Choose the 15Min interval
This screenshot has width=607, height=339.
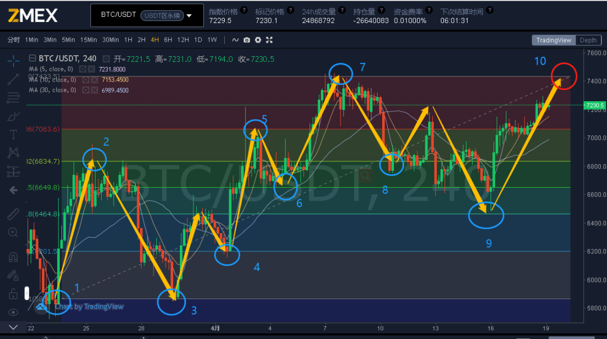88,40
